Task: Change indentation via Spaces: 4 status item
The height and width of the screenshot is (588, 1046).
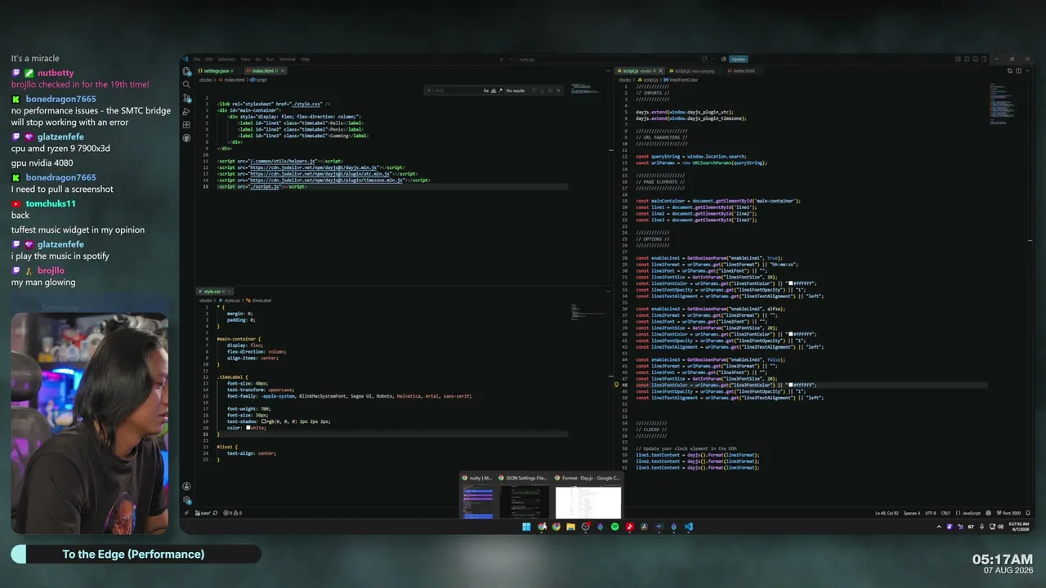Action: (x=912, y=513)
